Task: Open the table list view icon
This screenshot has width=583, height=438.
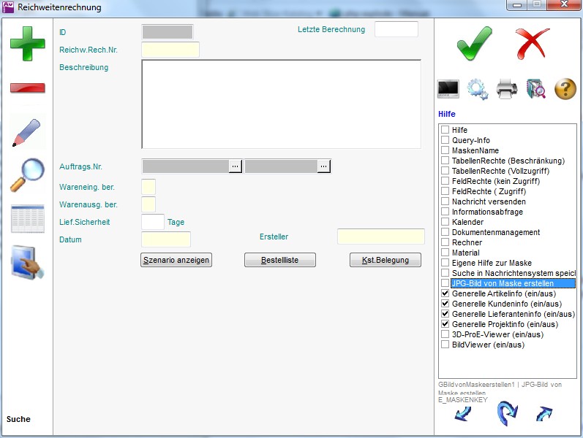Action: (x=27, y=218)
